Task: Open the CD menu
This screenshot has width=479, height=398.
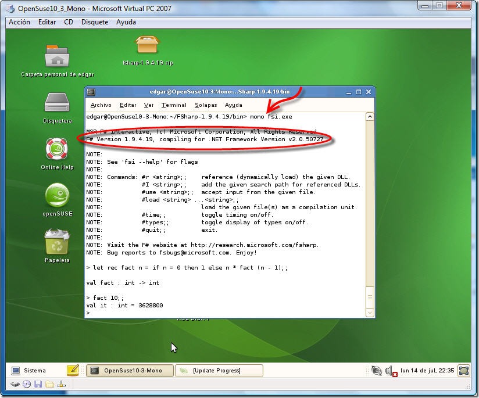Action: (x=69, y=22)
